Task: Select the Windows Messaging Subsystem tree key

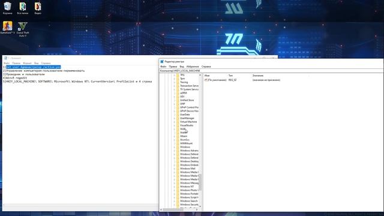Action: click(189, 183)
